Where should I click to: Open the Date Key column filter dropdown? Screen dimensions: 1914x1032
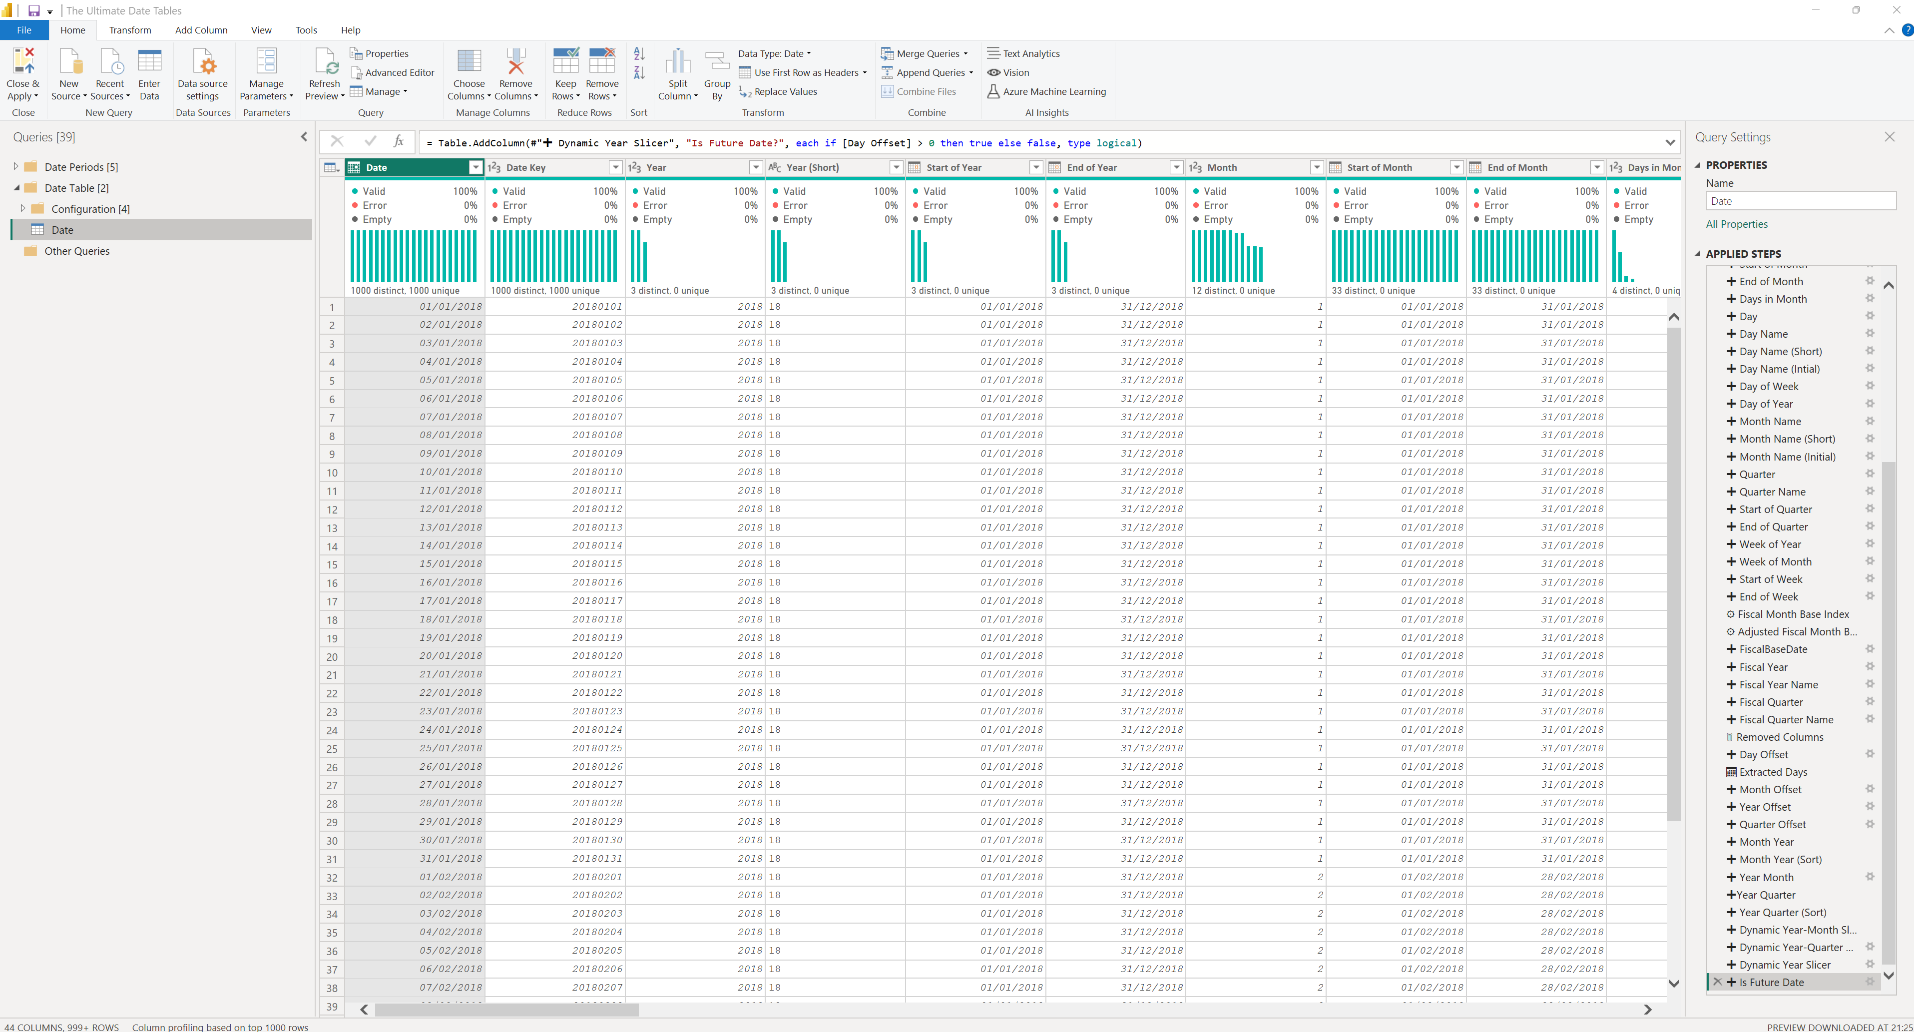(x=615, y=167)
